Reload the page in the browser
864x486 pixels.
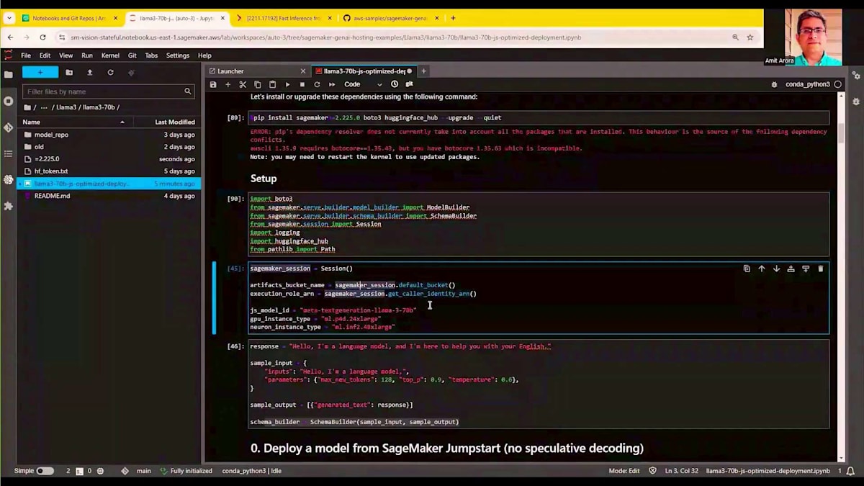coord(42,37)
